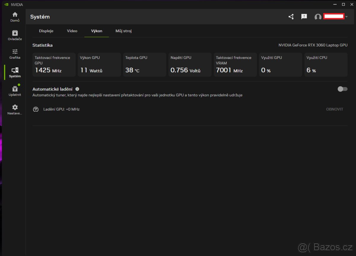Click the Teplota GPU statistics card
The image size is (356, 256).
point(144,65)
